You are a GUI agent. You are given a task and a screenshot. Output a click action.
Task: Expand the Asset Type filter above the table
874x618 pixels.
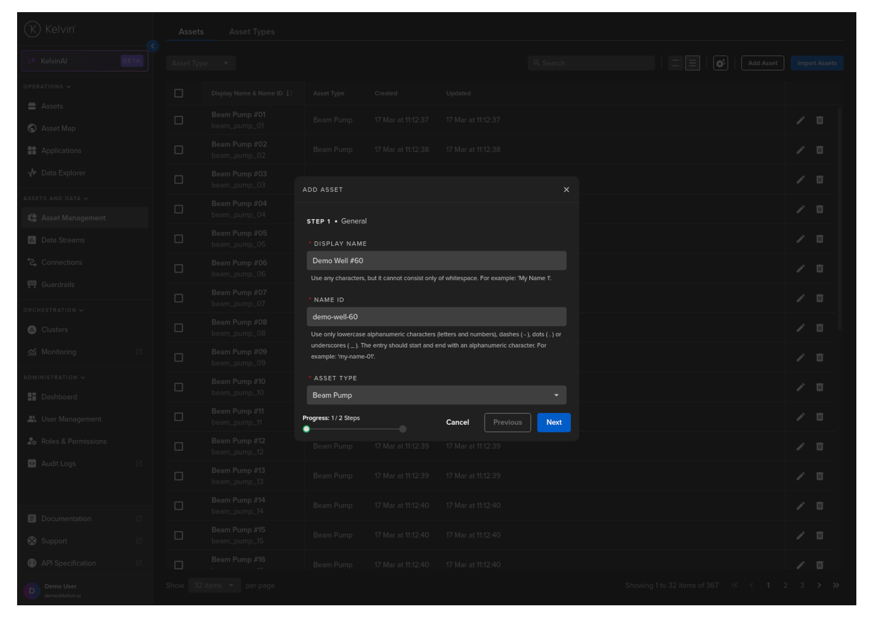coord(200,63)
